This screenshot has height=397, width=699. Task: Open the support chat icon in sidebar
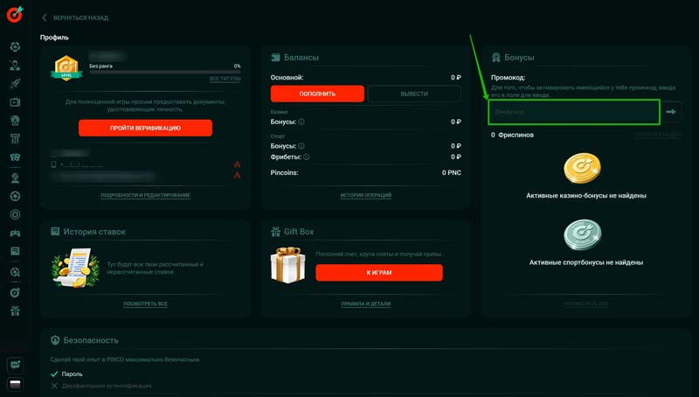15,365
